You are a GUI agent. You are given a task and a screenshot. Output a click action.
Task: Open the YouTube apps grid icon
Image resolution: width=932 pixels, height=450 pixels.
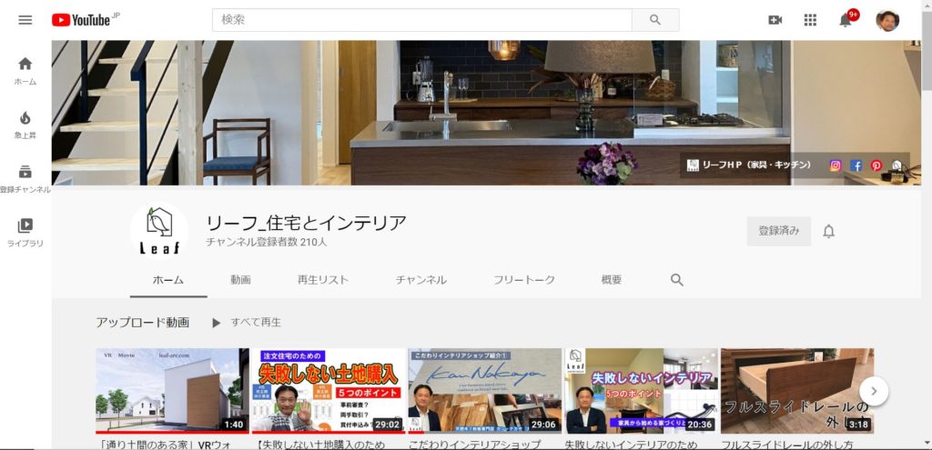coord(810,20)
